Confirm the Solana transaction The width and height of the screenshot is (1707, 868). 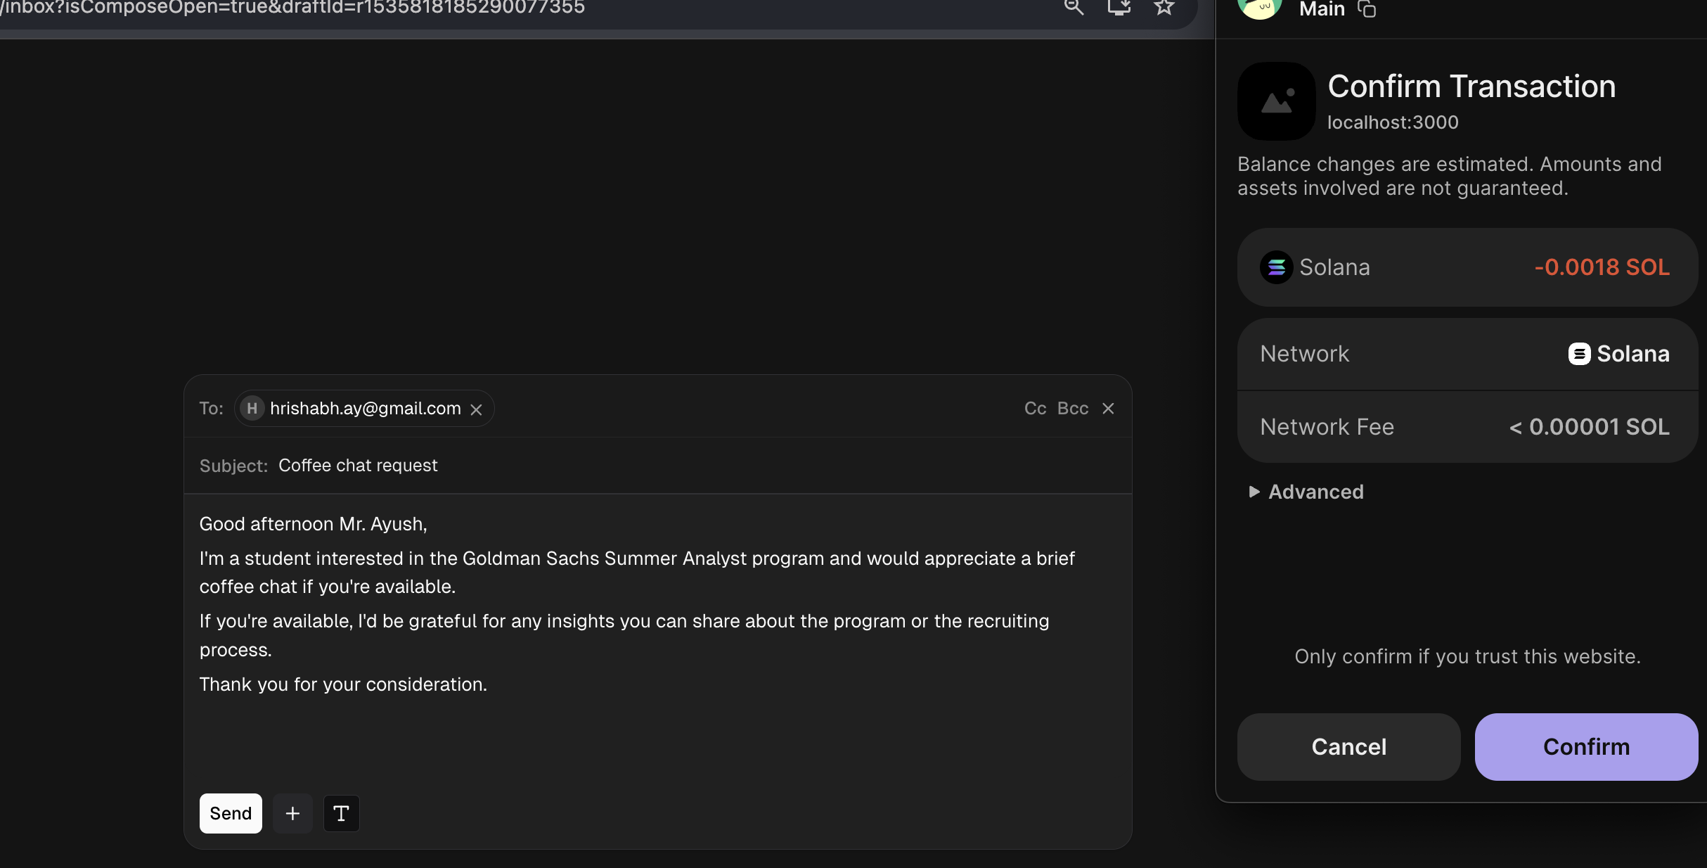pyautogui.click(x=1586, y=746)
